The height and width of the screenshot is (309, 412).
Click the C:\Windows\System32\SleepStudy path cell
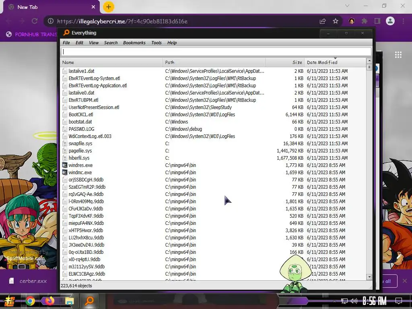click(198, 107)
